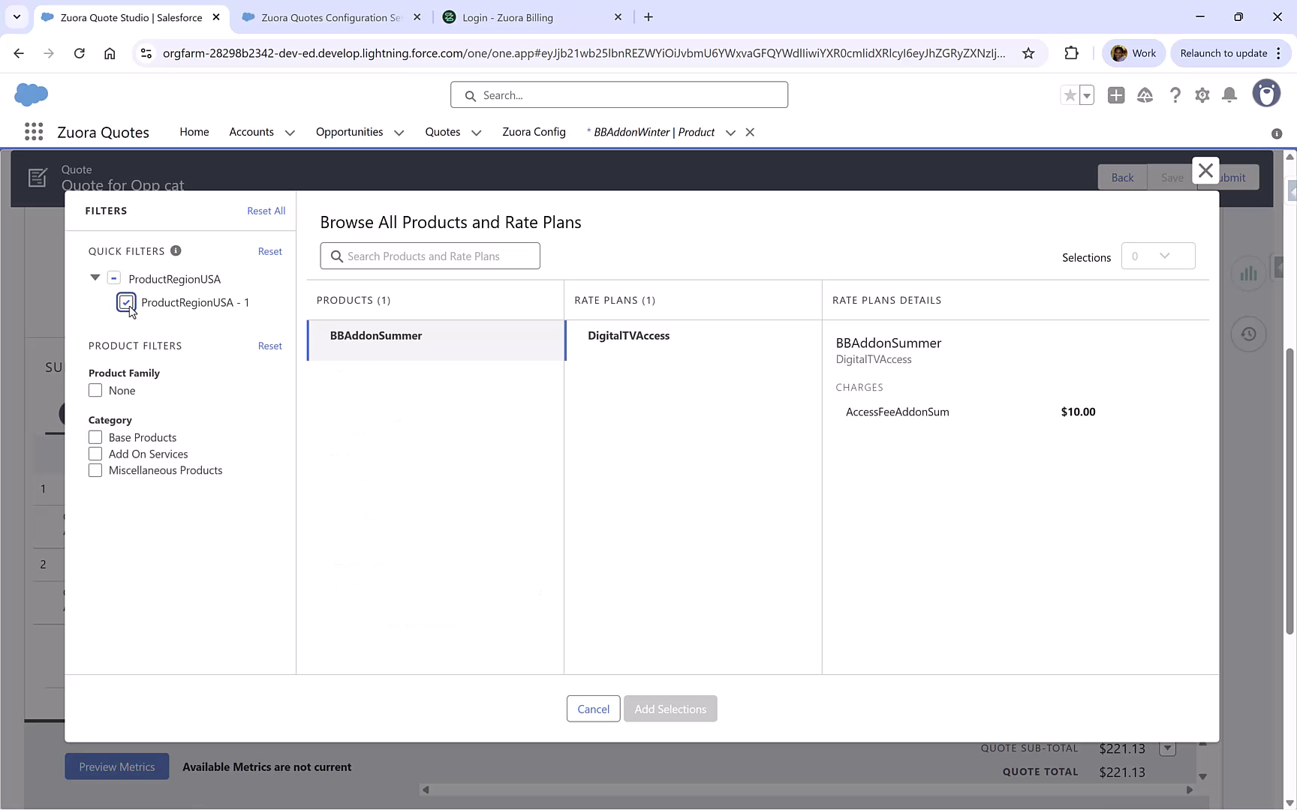Click the quote metrics bar chart icon
Image resolution: width=1297 pixels, height=810 pixels.
[x=1248, y=273]
